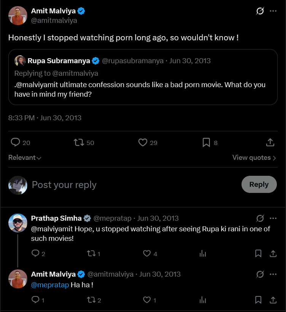Screen dimensions: 286x312
Task: Click the Post your reply field
Action: click(135, 185)
